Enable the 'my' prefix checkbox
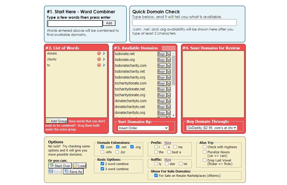 pyautogui.click(x=175, y=147)
